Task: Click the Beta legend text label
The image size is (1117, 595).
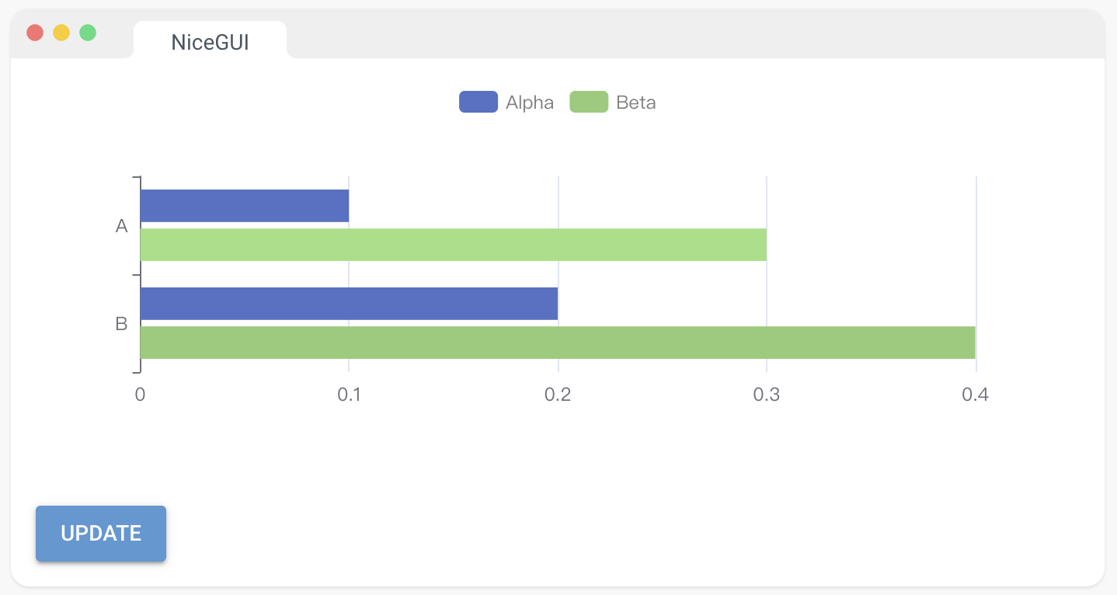Action: tap(636, 103)
